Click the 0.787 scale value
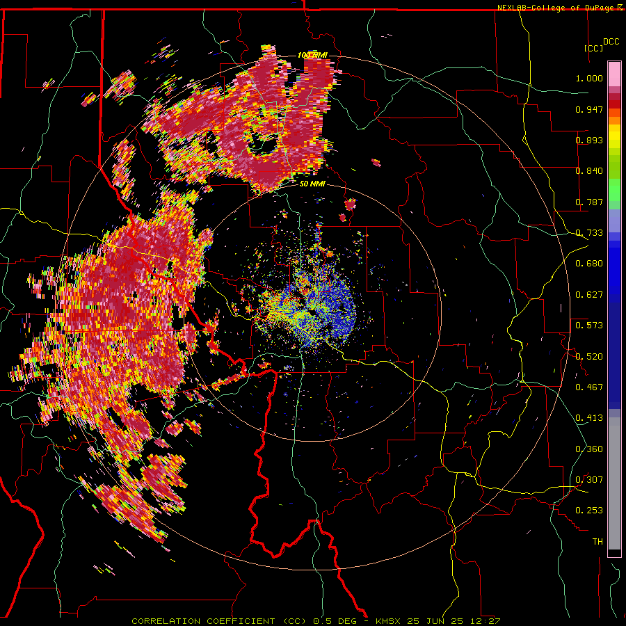626x626 pixels. [589, 202]
